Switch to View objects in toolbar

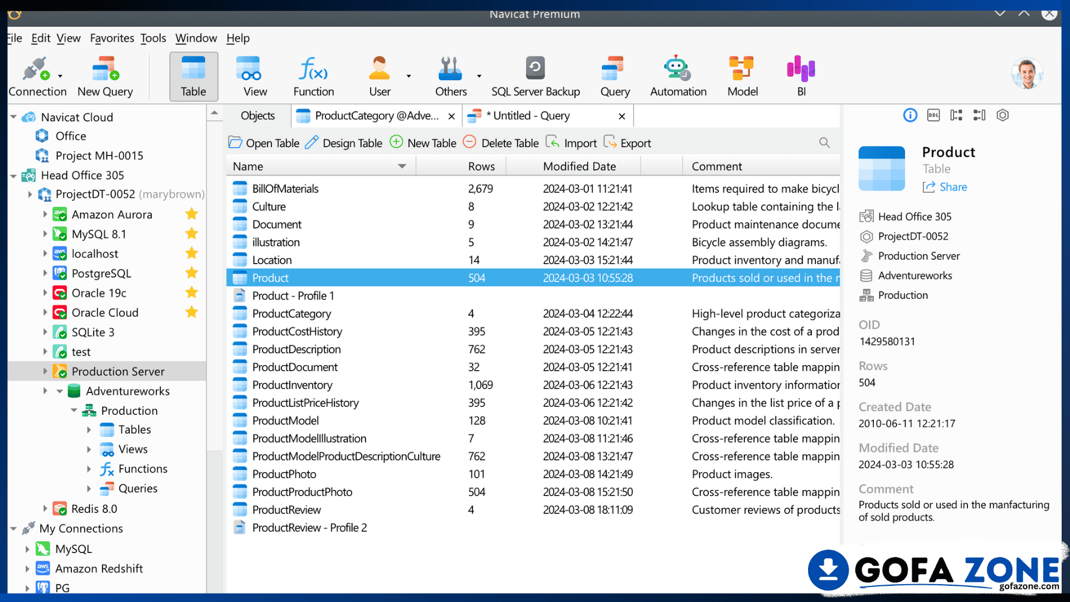click(x=255, y=77)
